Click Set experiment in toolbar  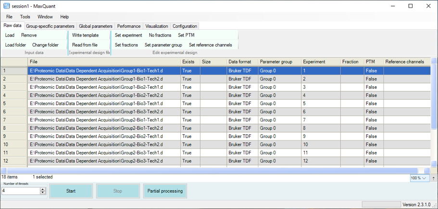tap(128, 35)
